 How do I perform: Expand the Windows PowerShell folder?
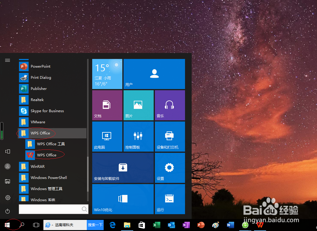52,177
